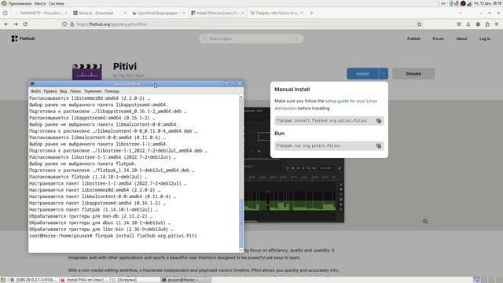This screenshot has height=283, width=503.
Task: Open the About link in Flathub header
Action: pos(461,39)
